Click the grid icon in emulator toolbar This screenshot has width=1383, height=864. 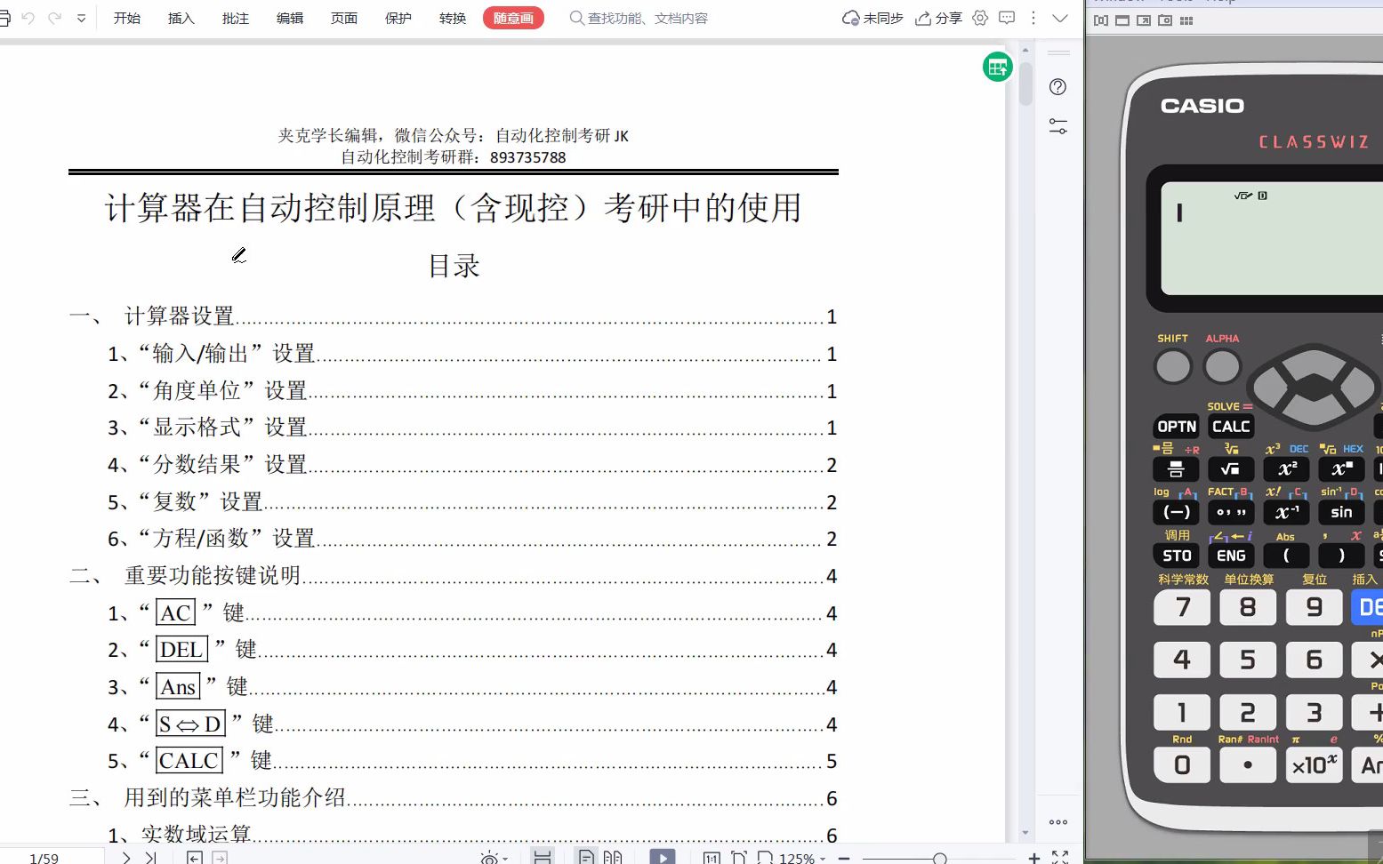click(x=1186, y=20)
